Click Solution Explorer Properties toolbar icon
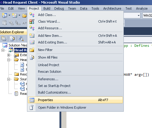The width and height of the screenshot is (152, 128). pyautogui.click(x=4, y=39)
